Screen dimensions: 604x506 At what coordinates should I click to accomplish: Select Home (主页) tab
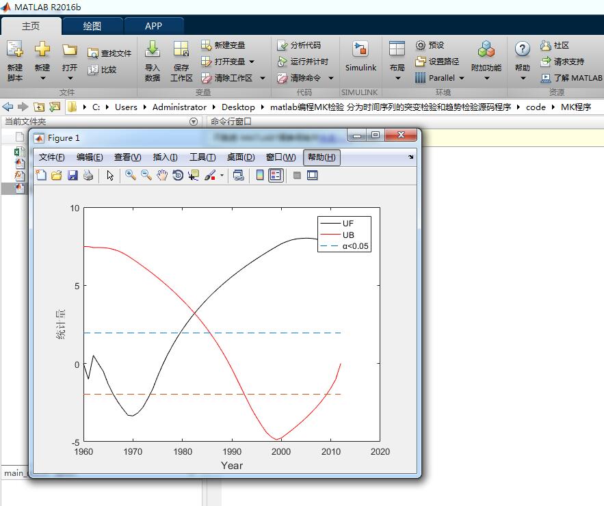pos(31,26)
